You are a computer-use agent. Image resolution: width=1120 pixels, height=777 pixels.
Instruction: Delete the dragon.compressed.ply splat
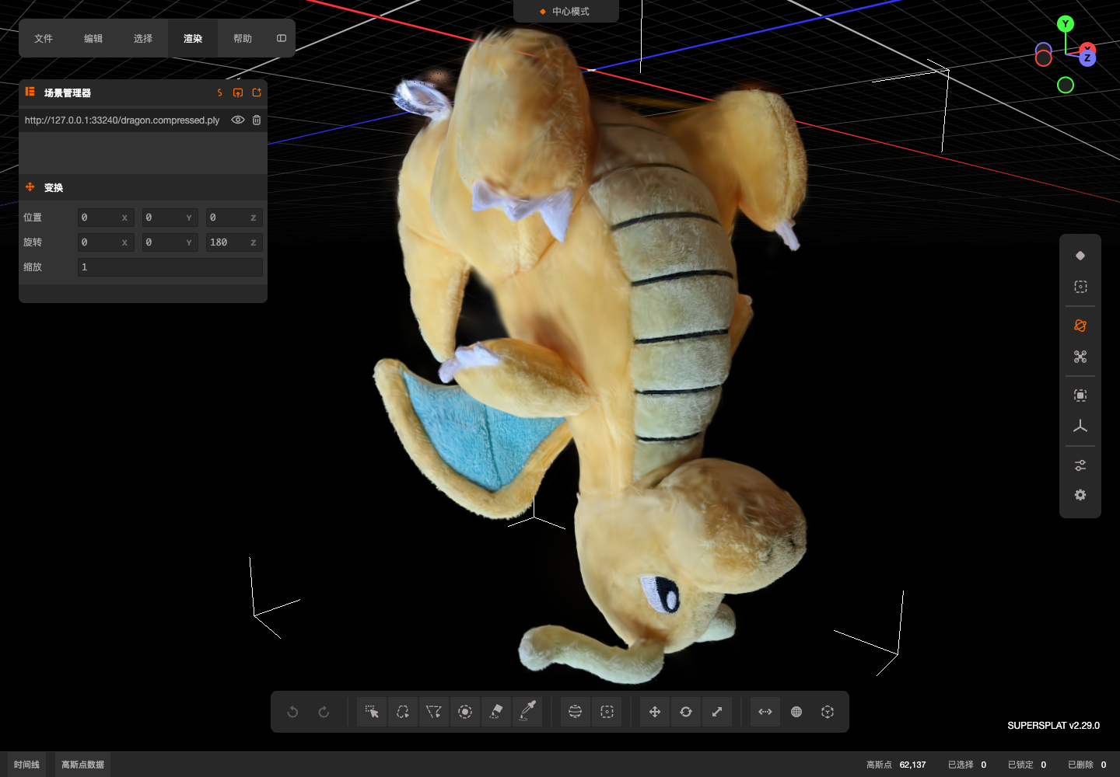coord(257,120)
